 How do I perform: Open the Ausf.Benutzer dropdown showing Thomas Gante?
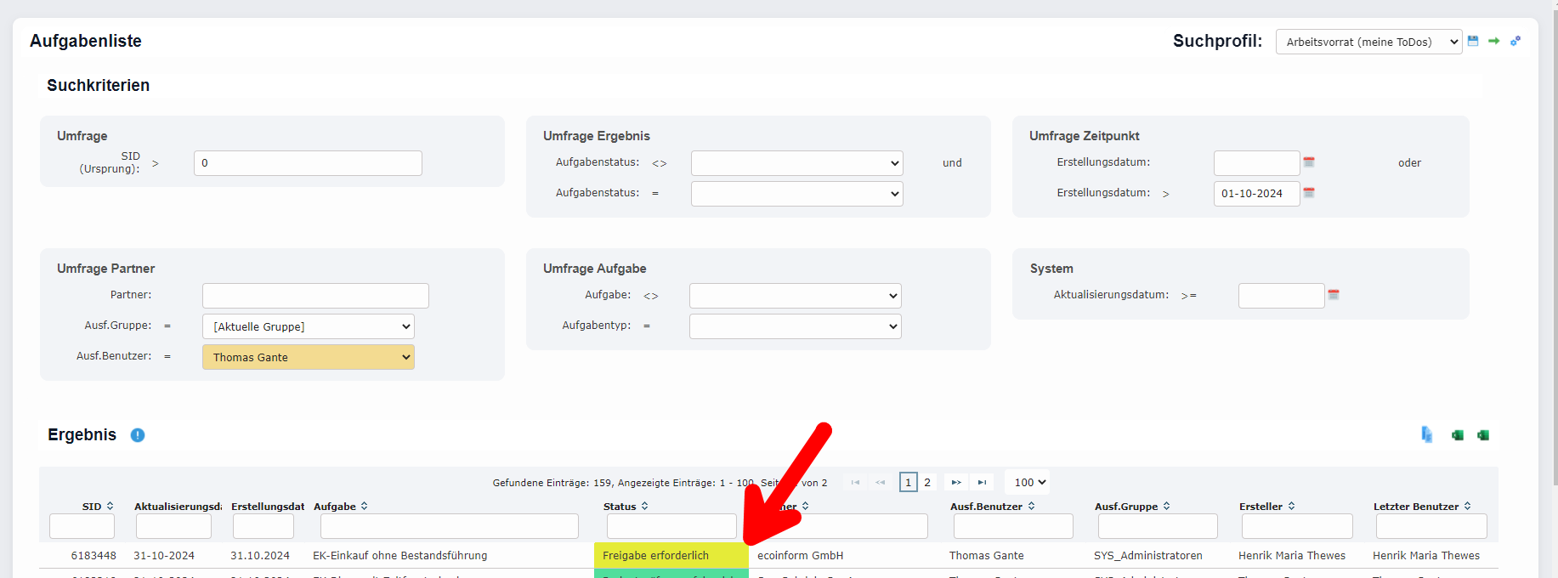(x=309, y=357)
